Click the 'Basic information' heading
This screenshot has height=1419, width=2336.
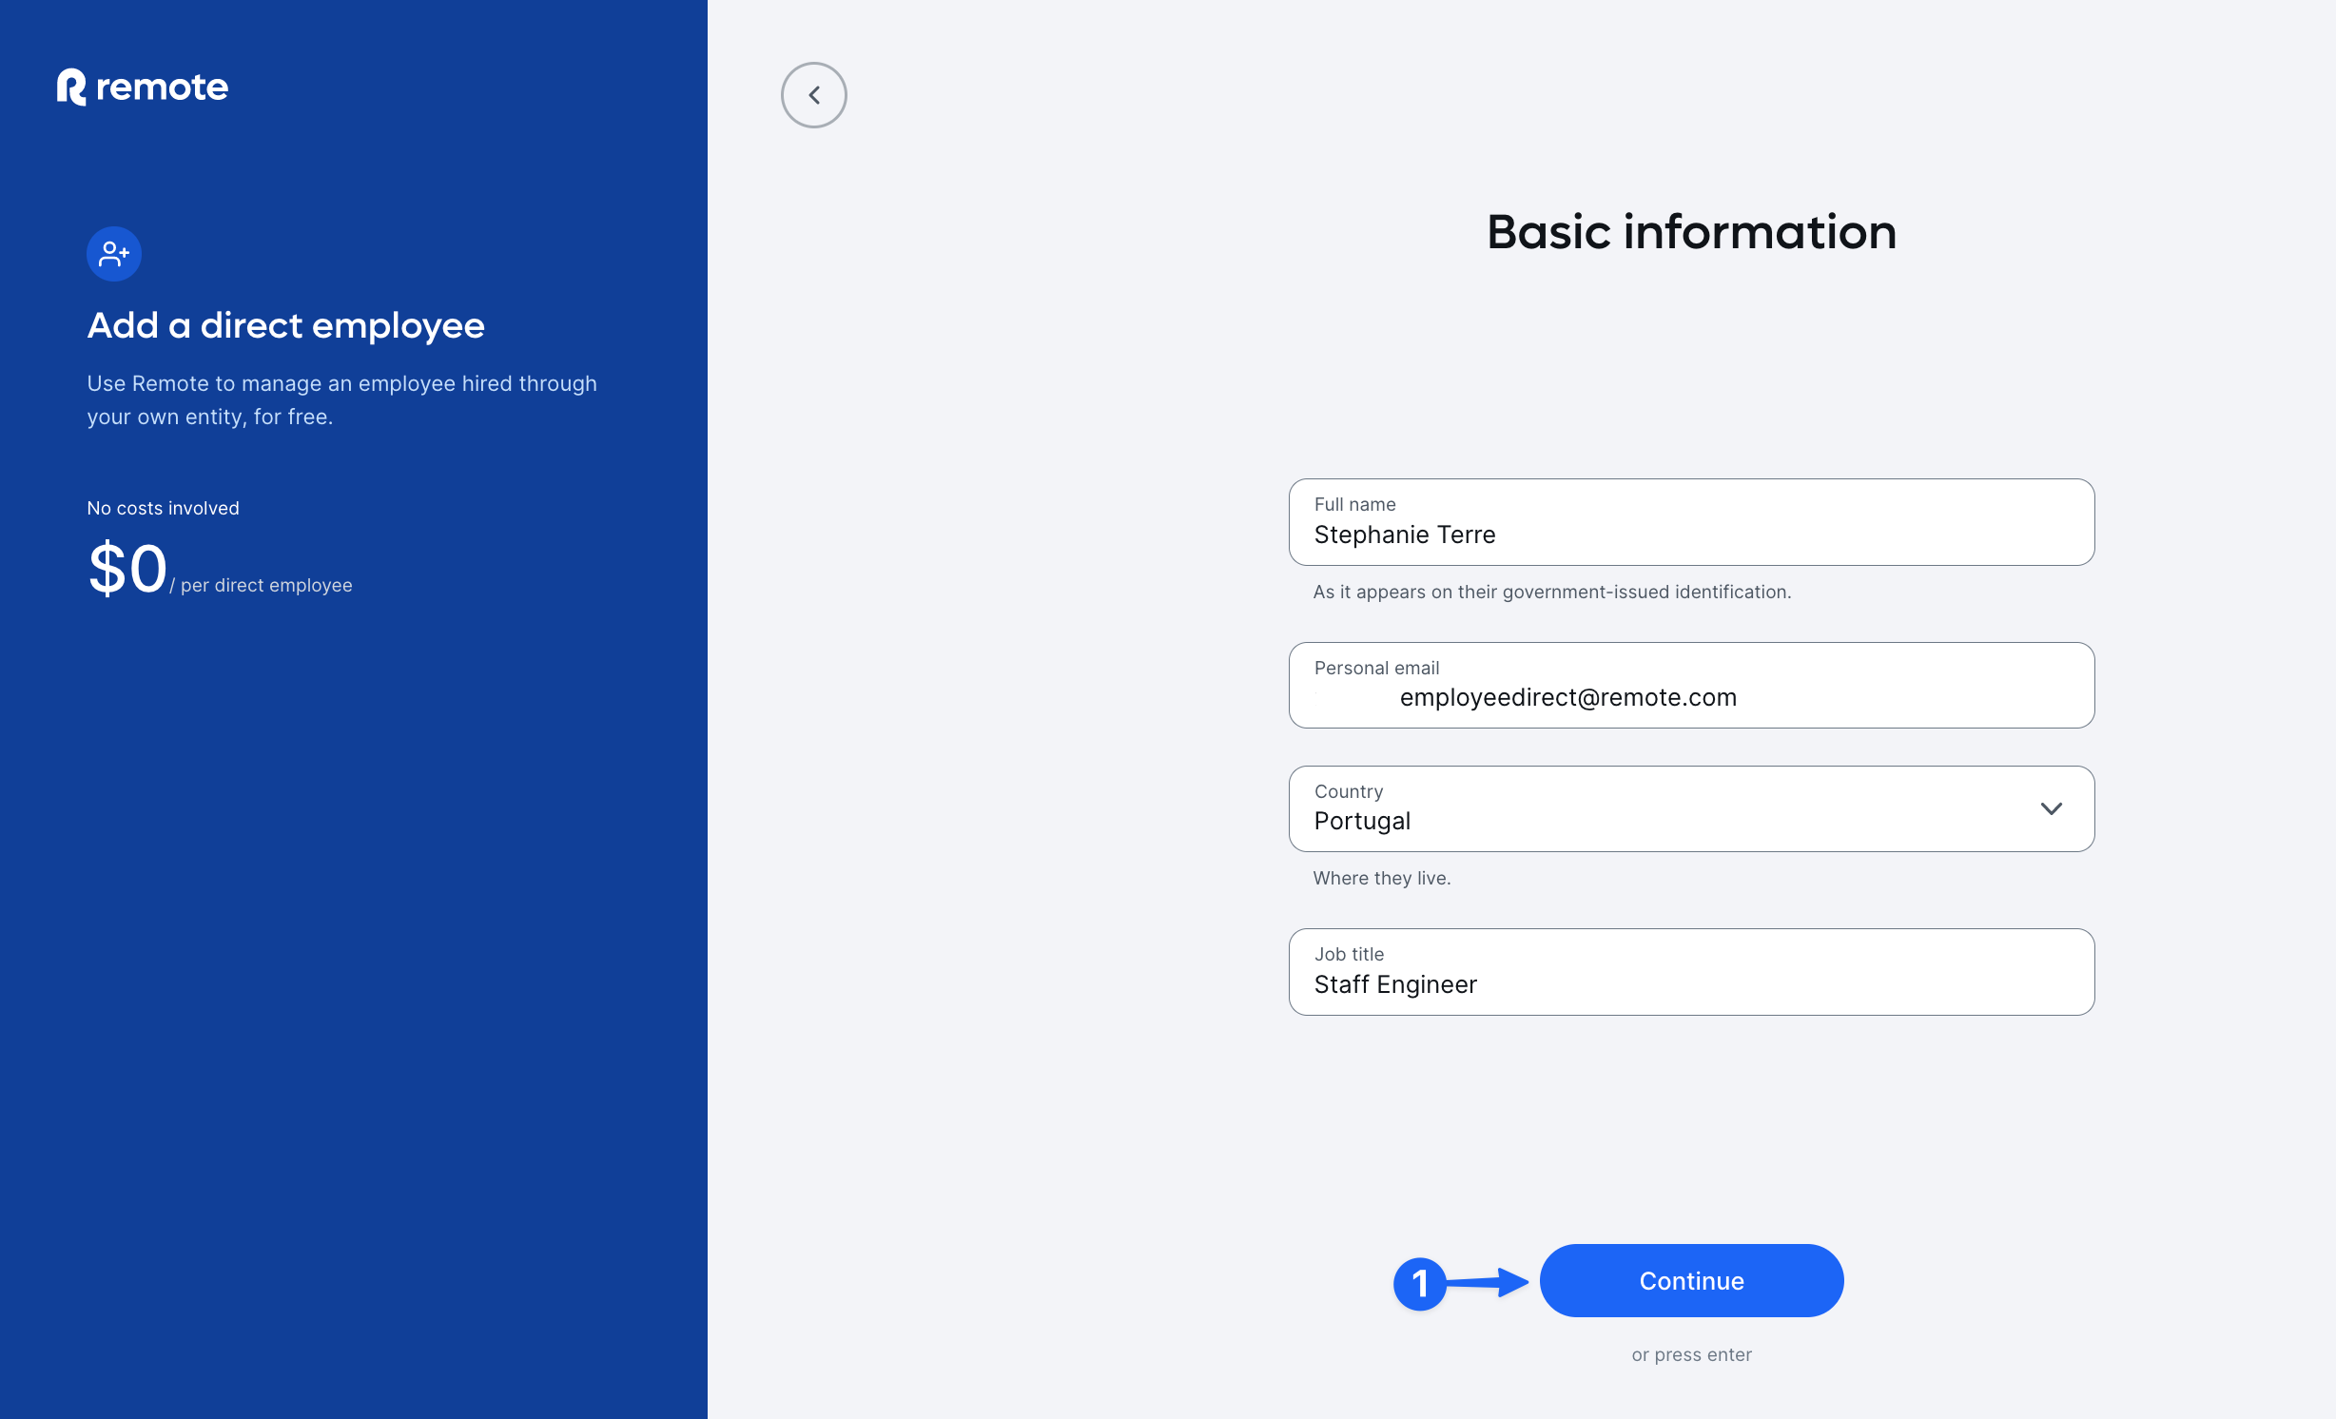(x=1691, y=233)
